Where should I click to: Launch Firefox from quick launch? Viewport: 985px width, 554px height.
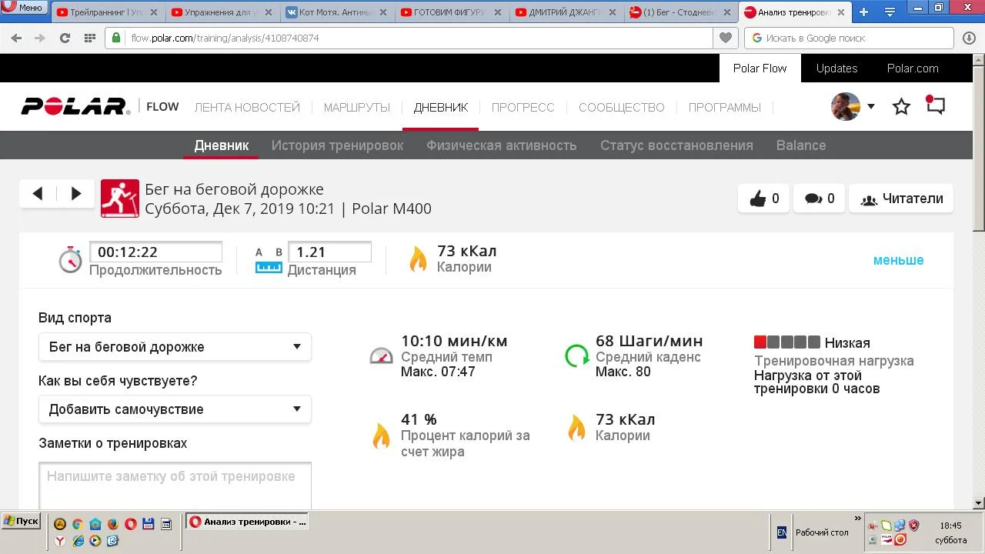click(x=112, y=524)
